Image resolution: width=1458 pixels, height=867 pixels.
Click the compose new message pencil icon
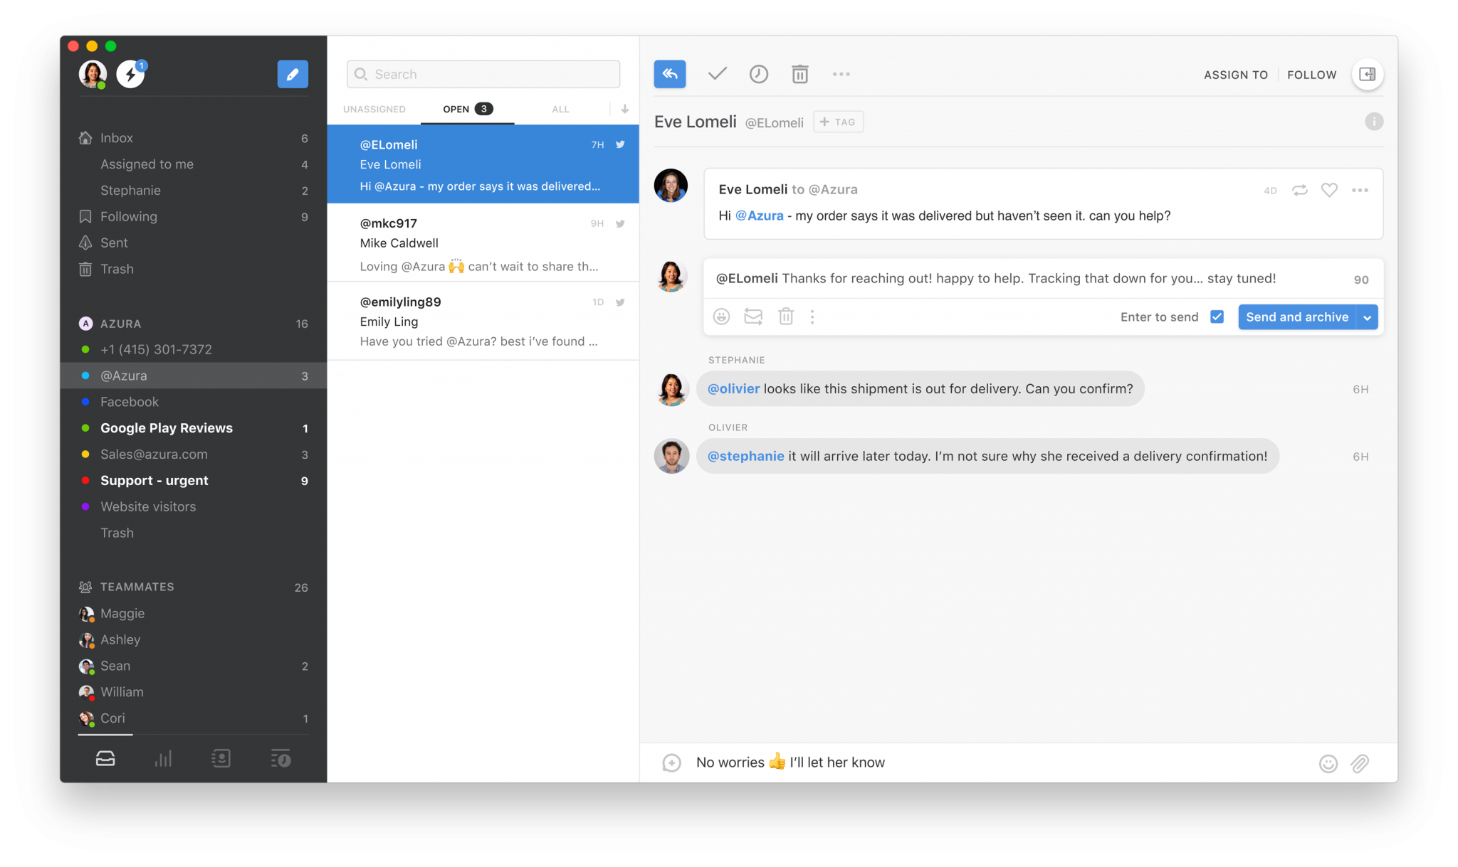292,74
